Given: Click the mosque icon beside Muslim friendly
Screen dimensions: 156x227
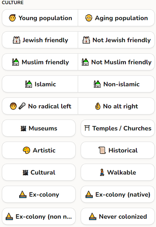Looking at the screenshot, I should coord(15,62).
